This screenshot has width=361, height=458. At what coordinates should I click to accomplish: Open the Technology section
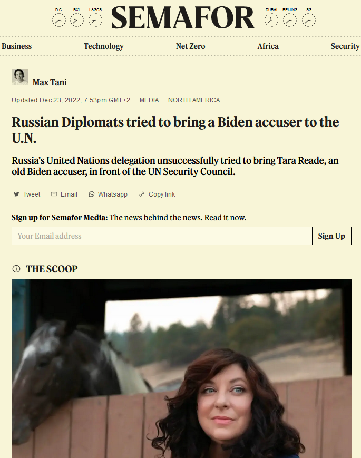(x=104, y=46)
